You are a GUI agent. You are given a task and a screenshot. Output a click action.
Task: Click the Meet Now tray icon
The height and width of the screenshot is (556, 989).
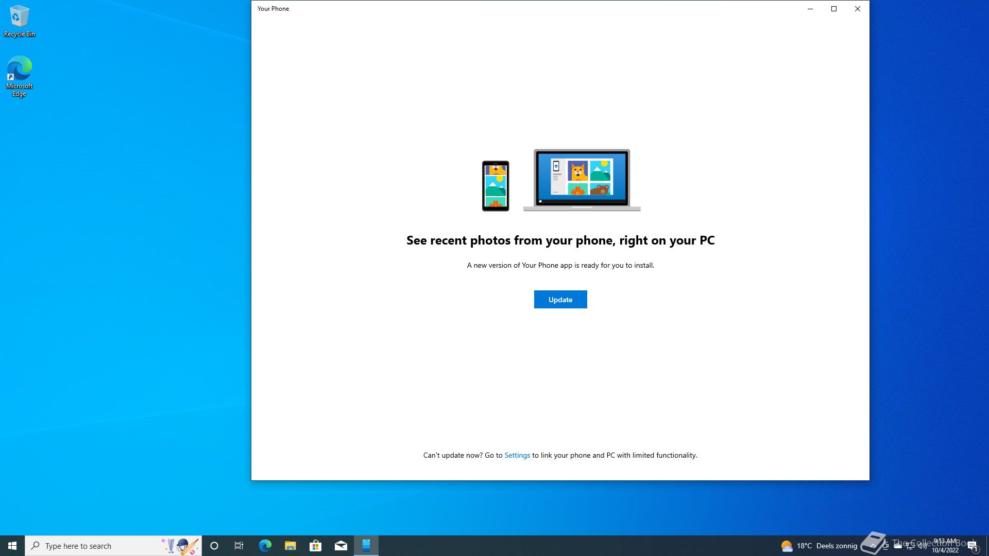point(885,546)
